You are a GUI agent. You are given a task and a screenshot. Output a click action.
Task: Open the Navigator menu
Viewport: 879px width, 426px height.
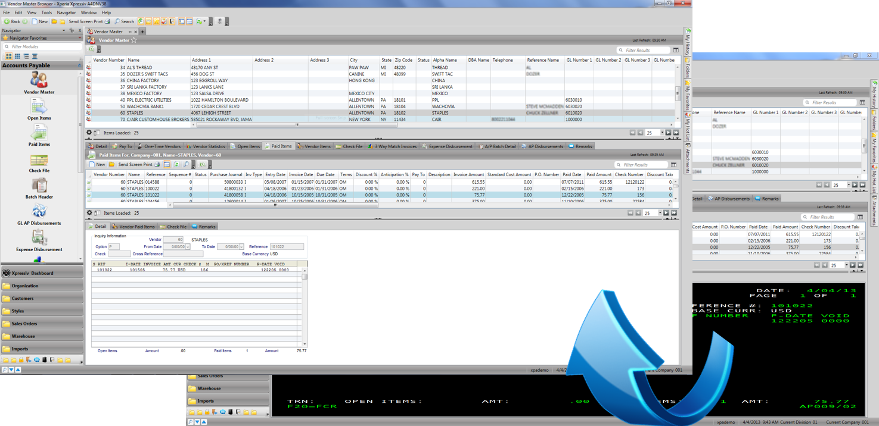pos(66,12)
